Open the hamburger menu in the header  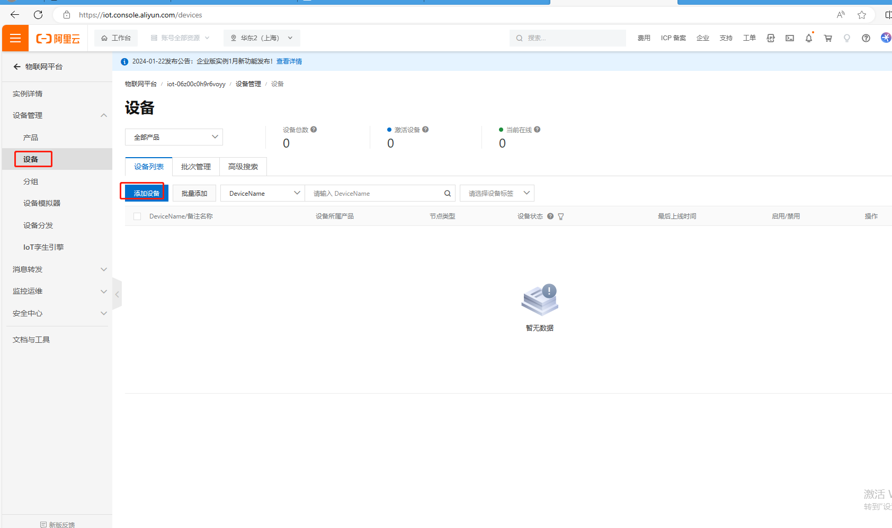pos(15,38)
